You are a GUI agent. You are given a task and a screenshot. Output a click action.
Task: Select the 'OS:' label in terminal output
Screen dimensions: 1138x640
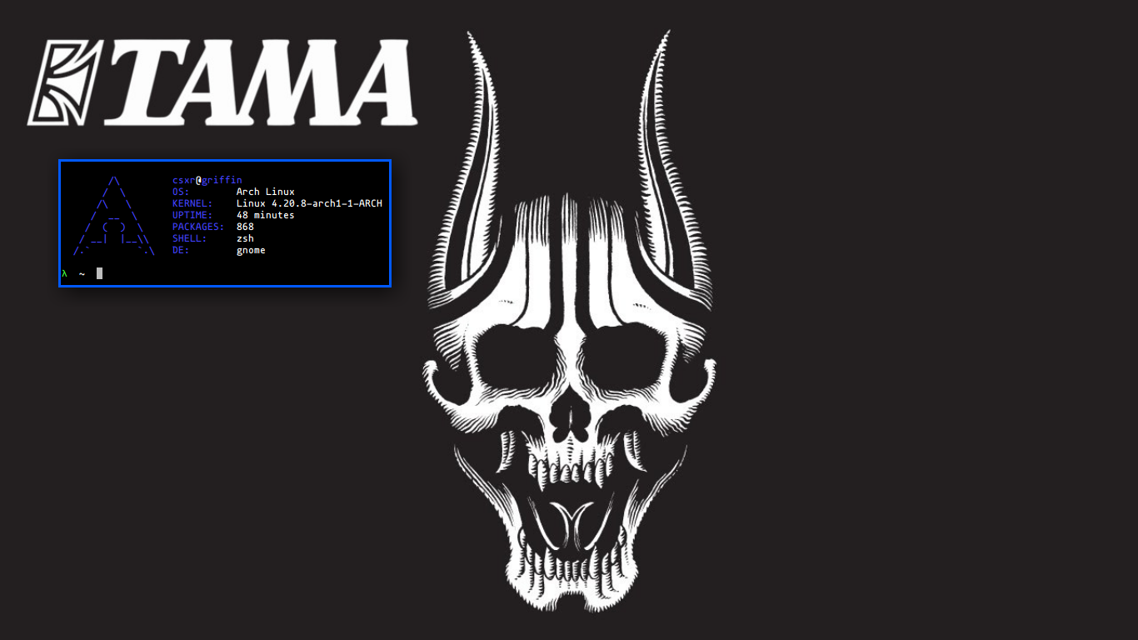coord(181,192)
